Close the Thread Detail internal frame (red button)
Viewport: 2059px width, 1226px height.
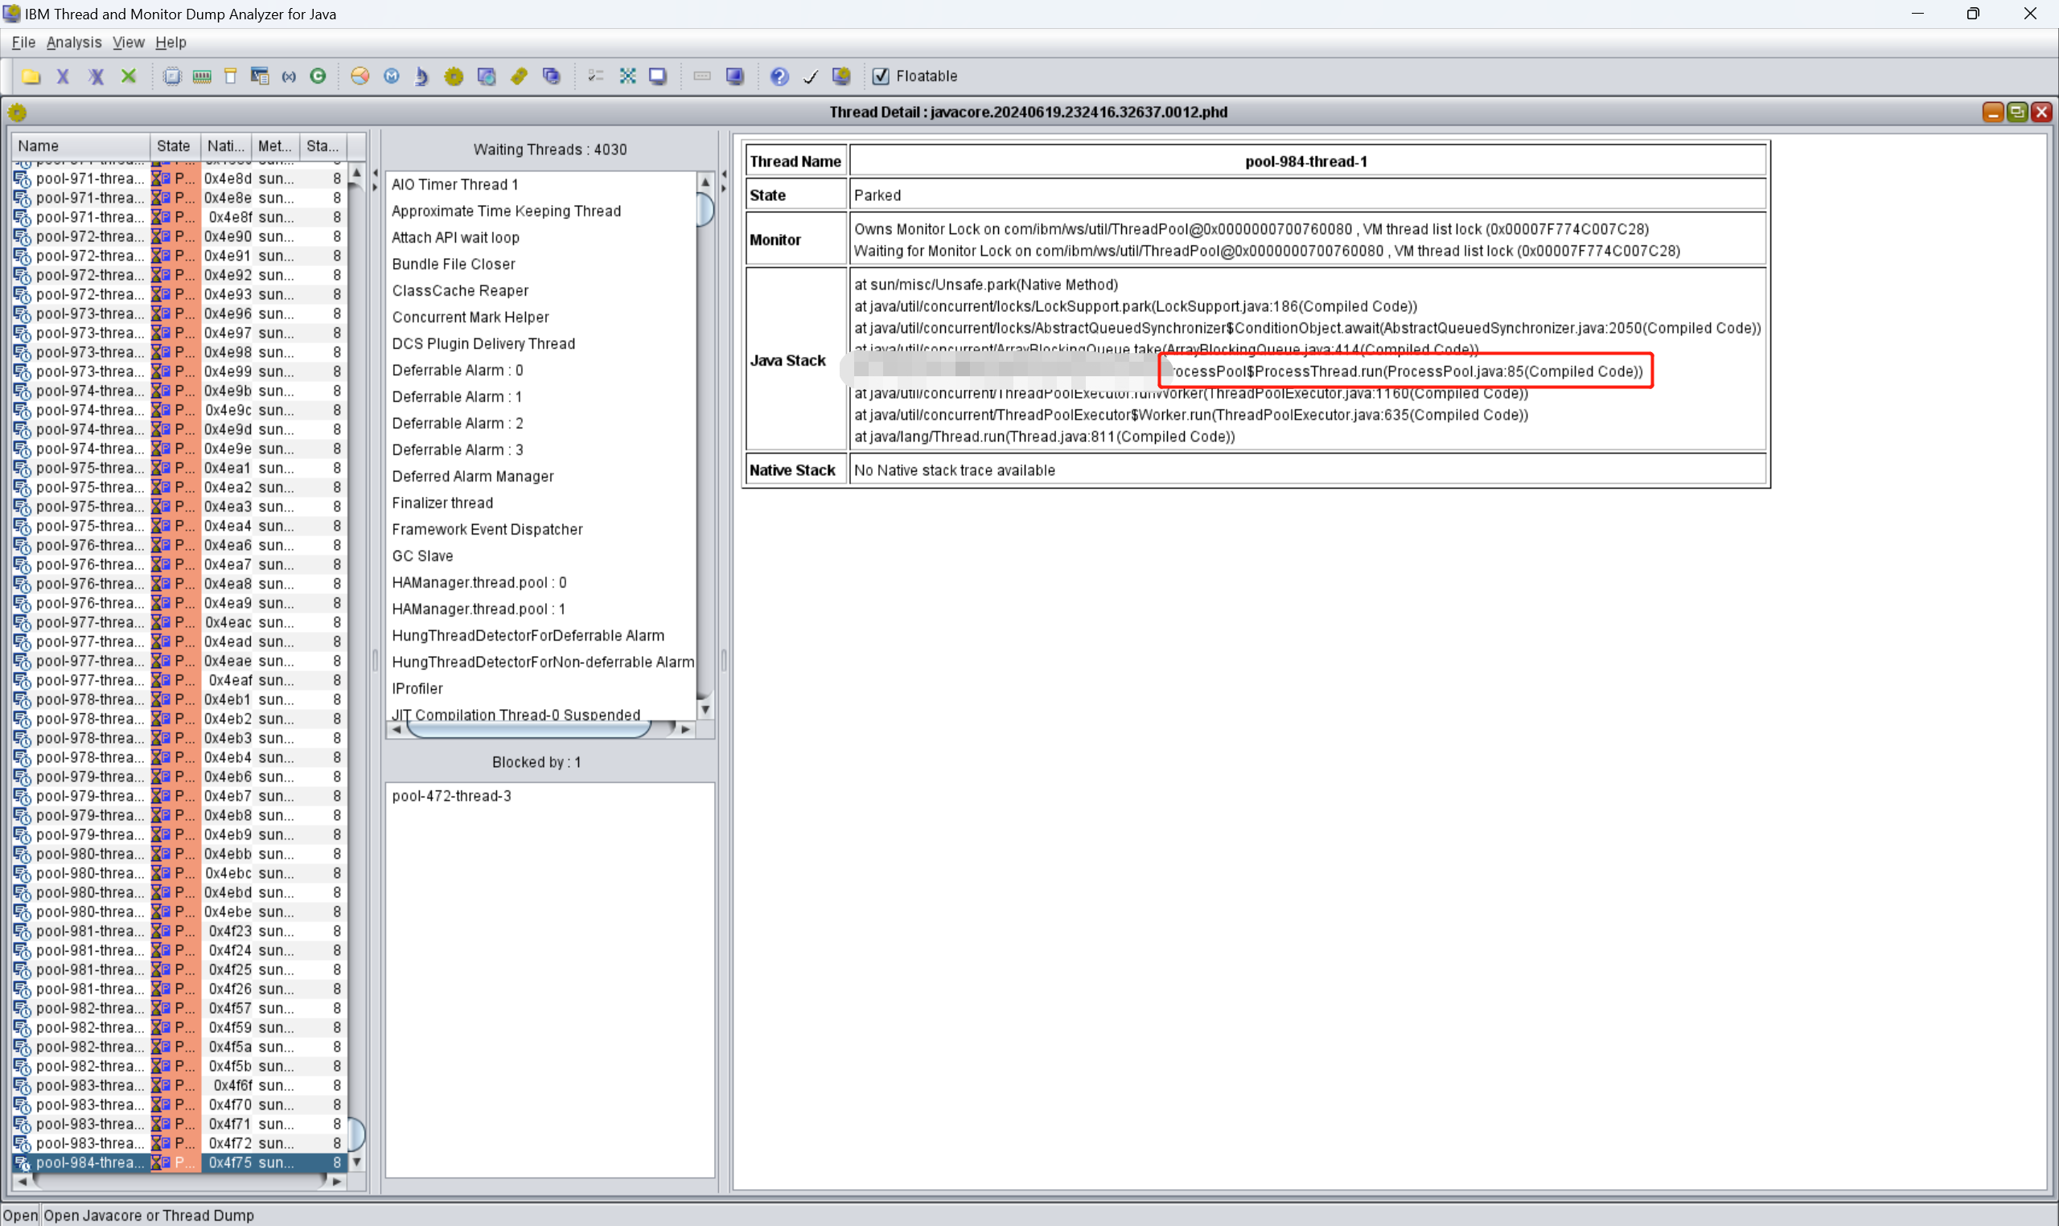(x=2041, y=113)
